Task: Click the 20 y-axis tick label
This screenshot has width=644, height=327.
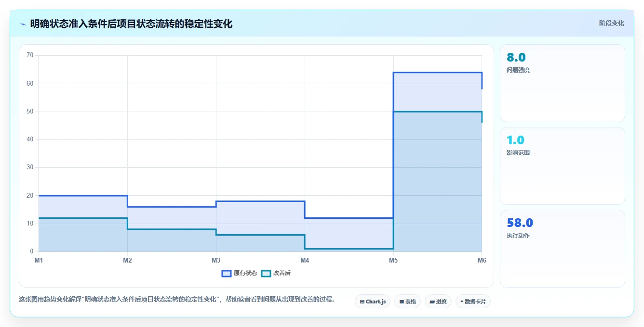Action: [30, 196]
